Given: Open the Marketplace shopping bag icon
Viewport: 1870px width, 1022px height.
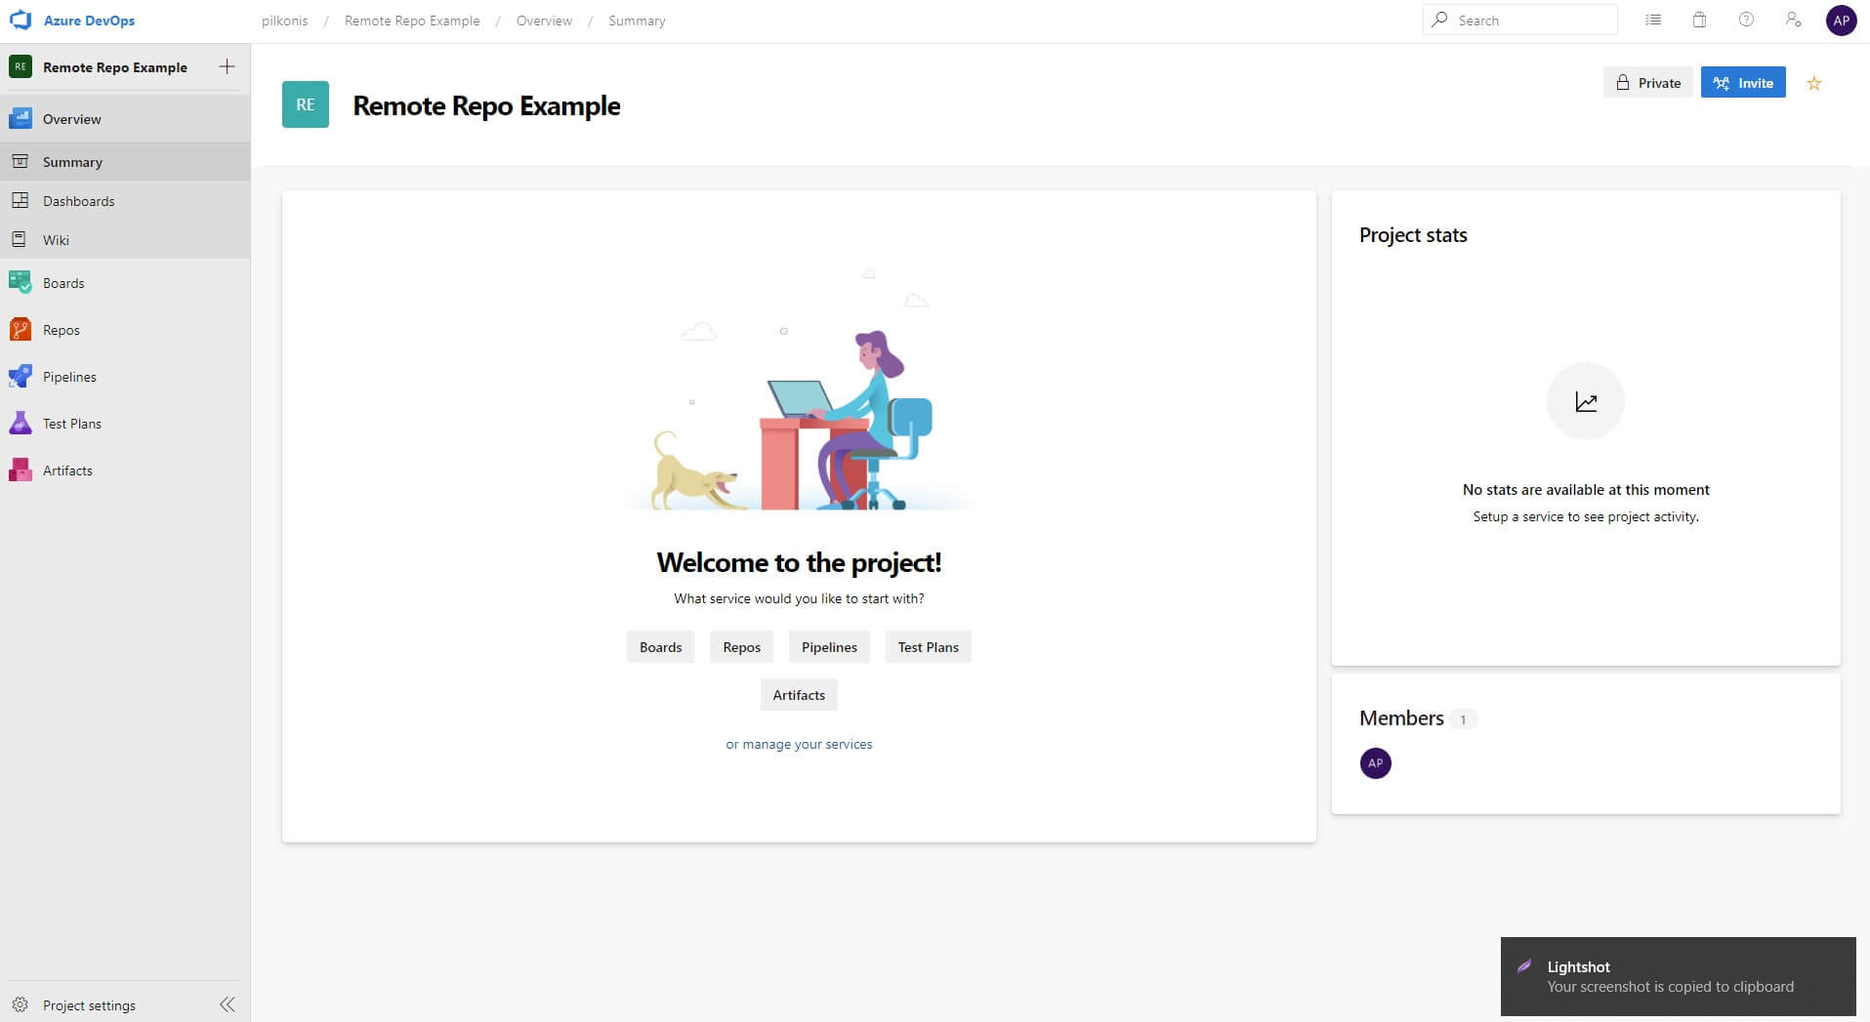Looking at the screenshot, I should 1699,20.
